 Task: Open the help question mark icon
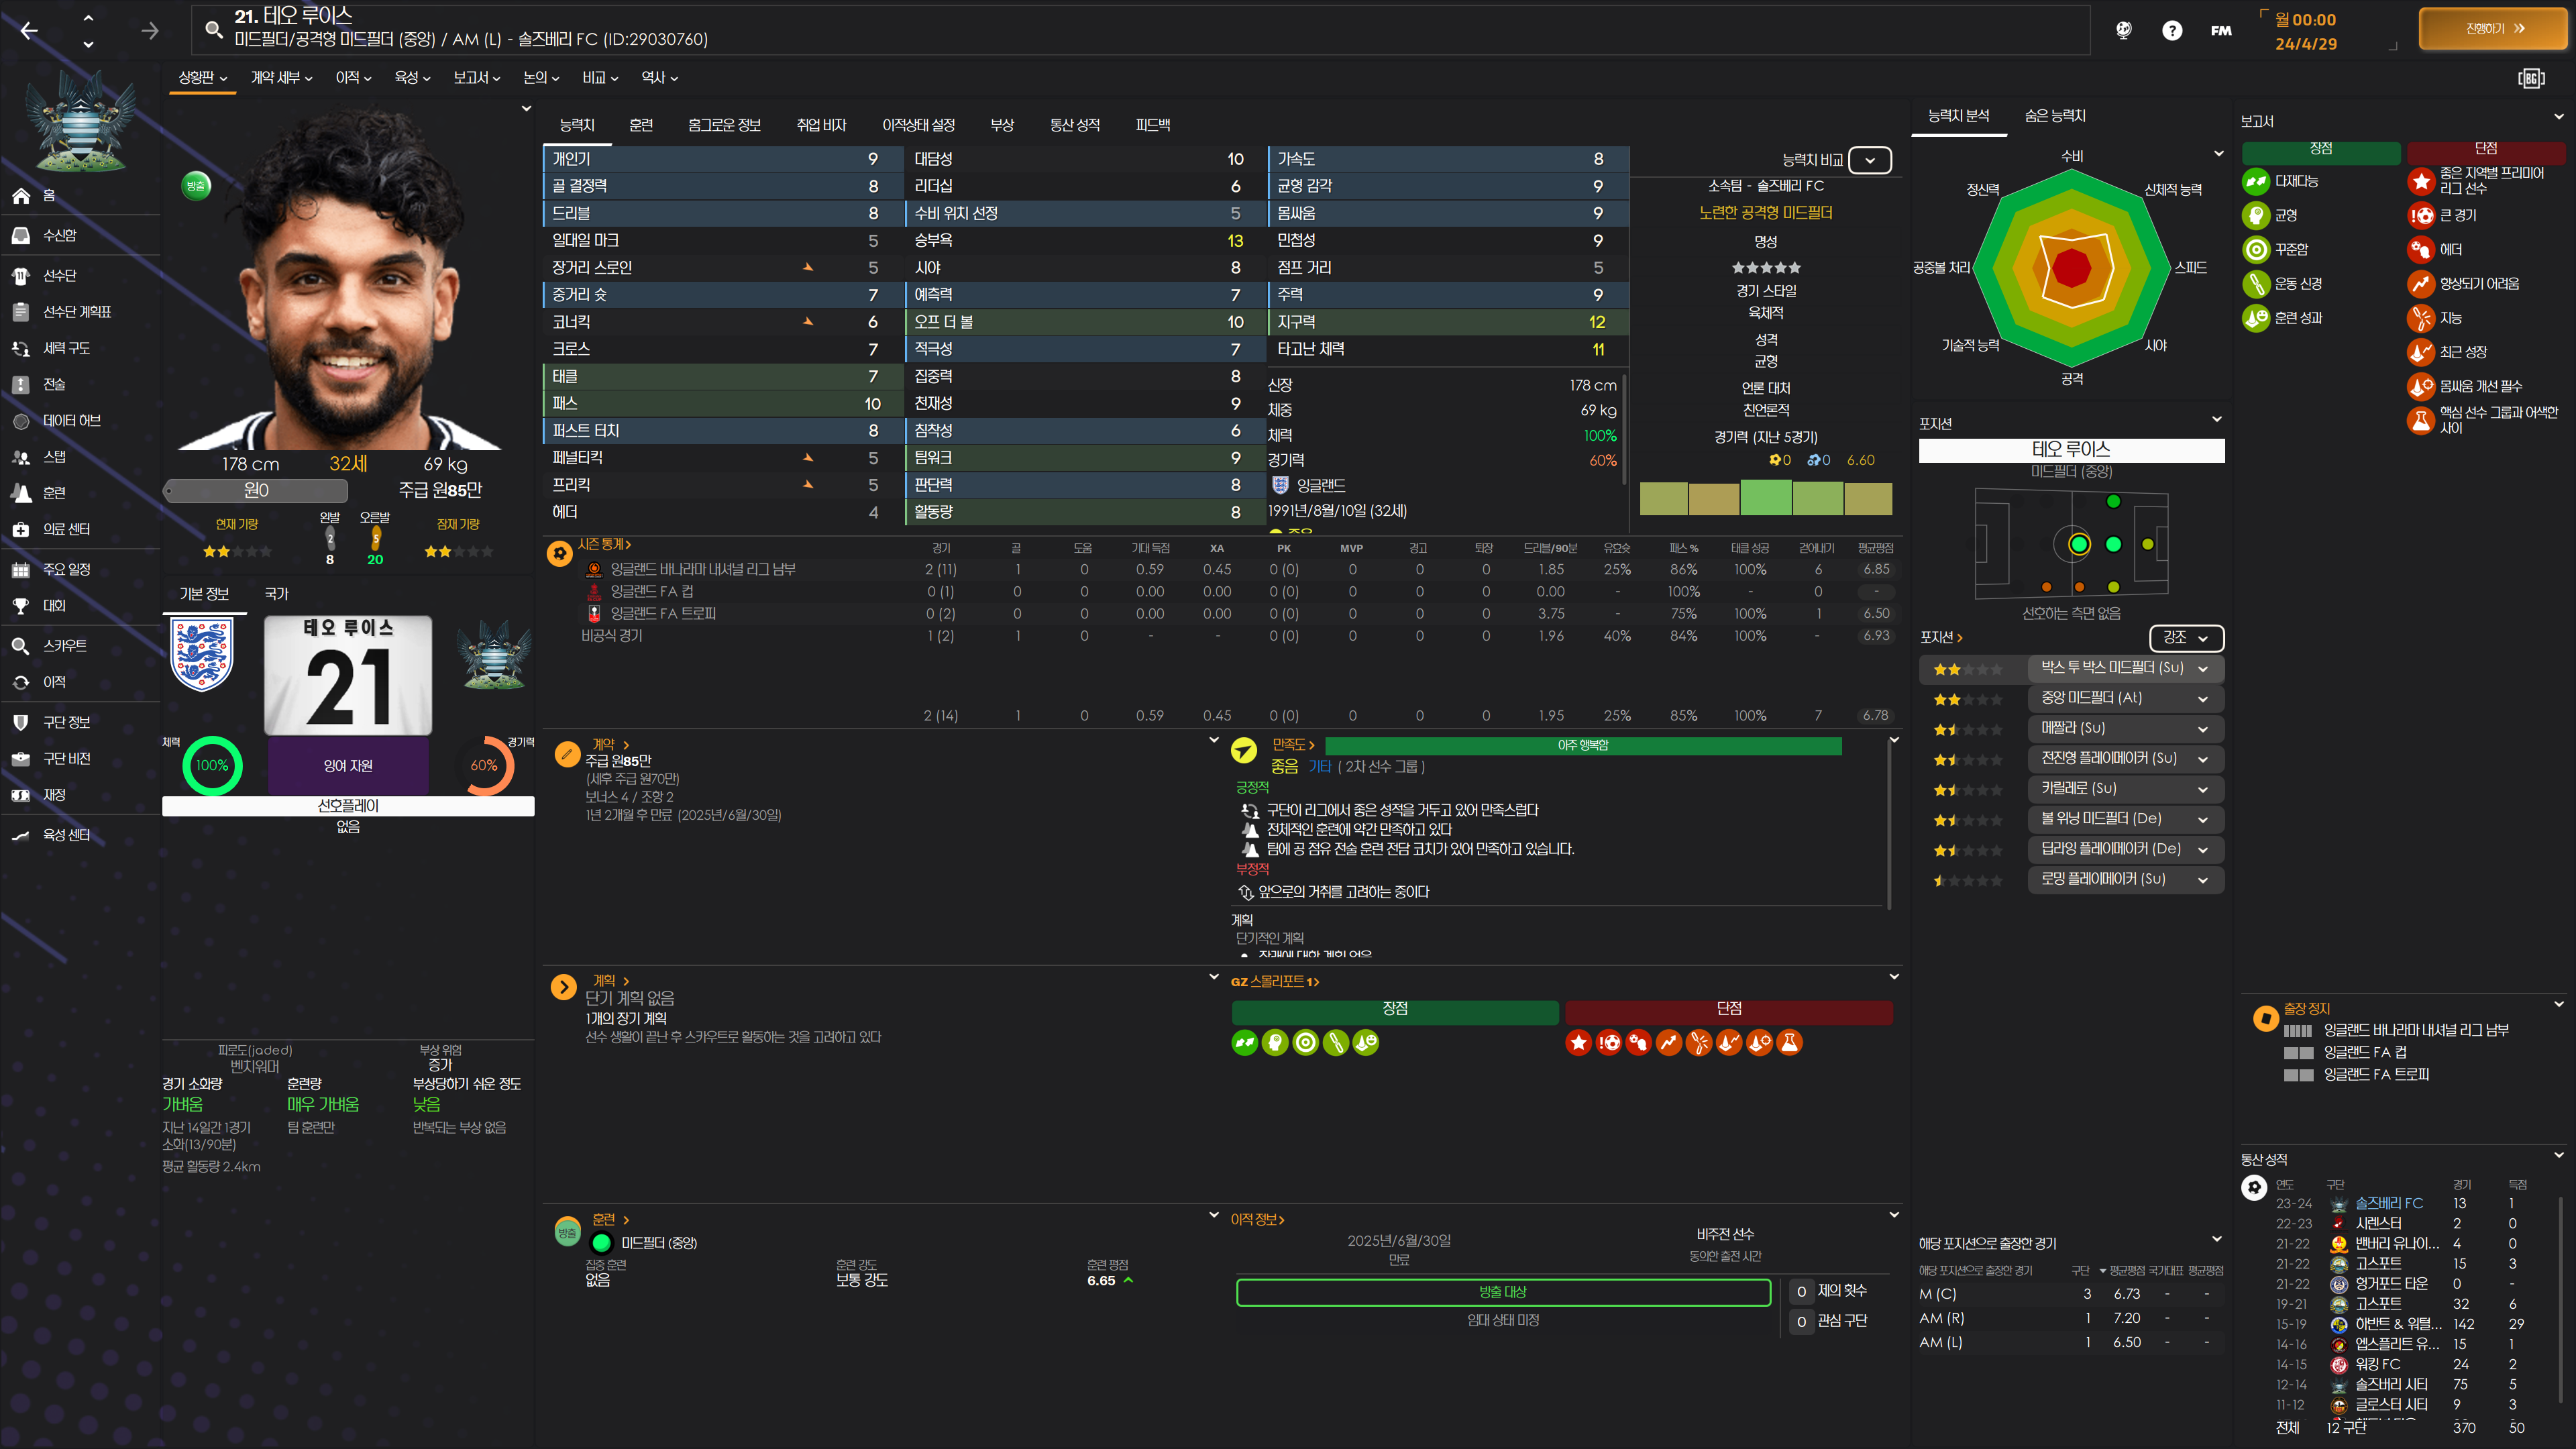[x=2171, y=30]
